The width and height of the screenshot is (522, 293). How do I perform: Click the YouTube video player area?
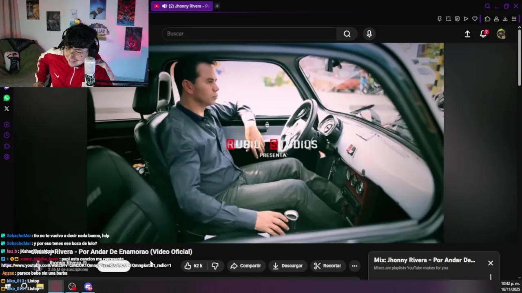click(x=265, y=142)
